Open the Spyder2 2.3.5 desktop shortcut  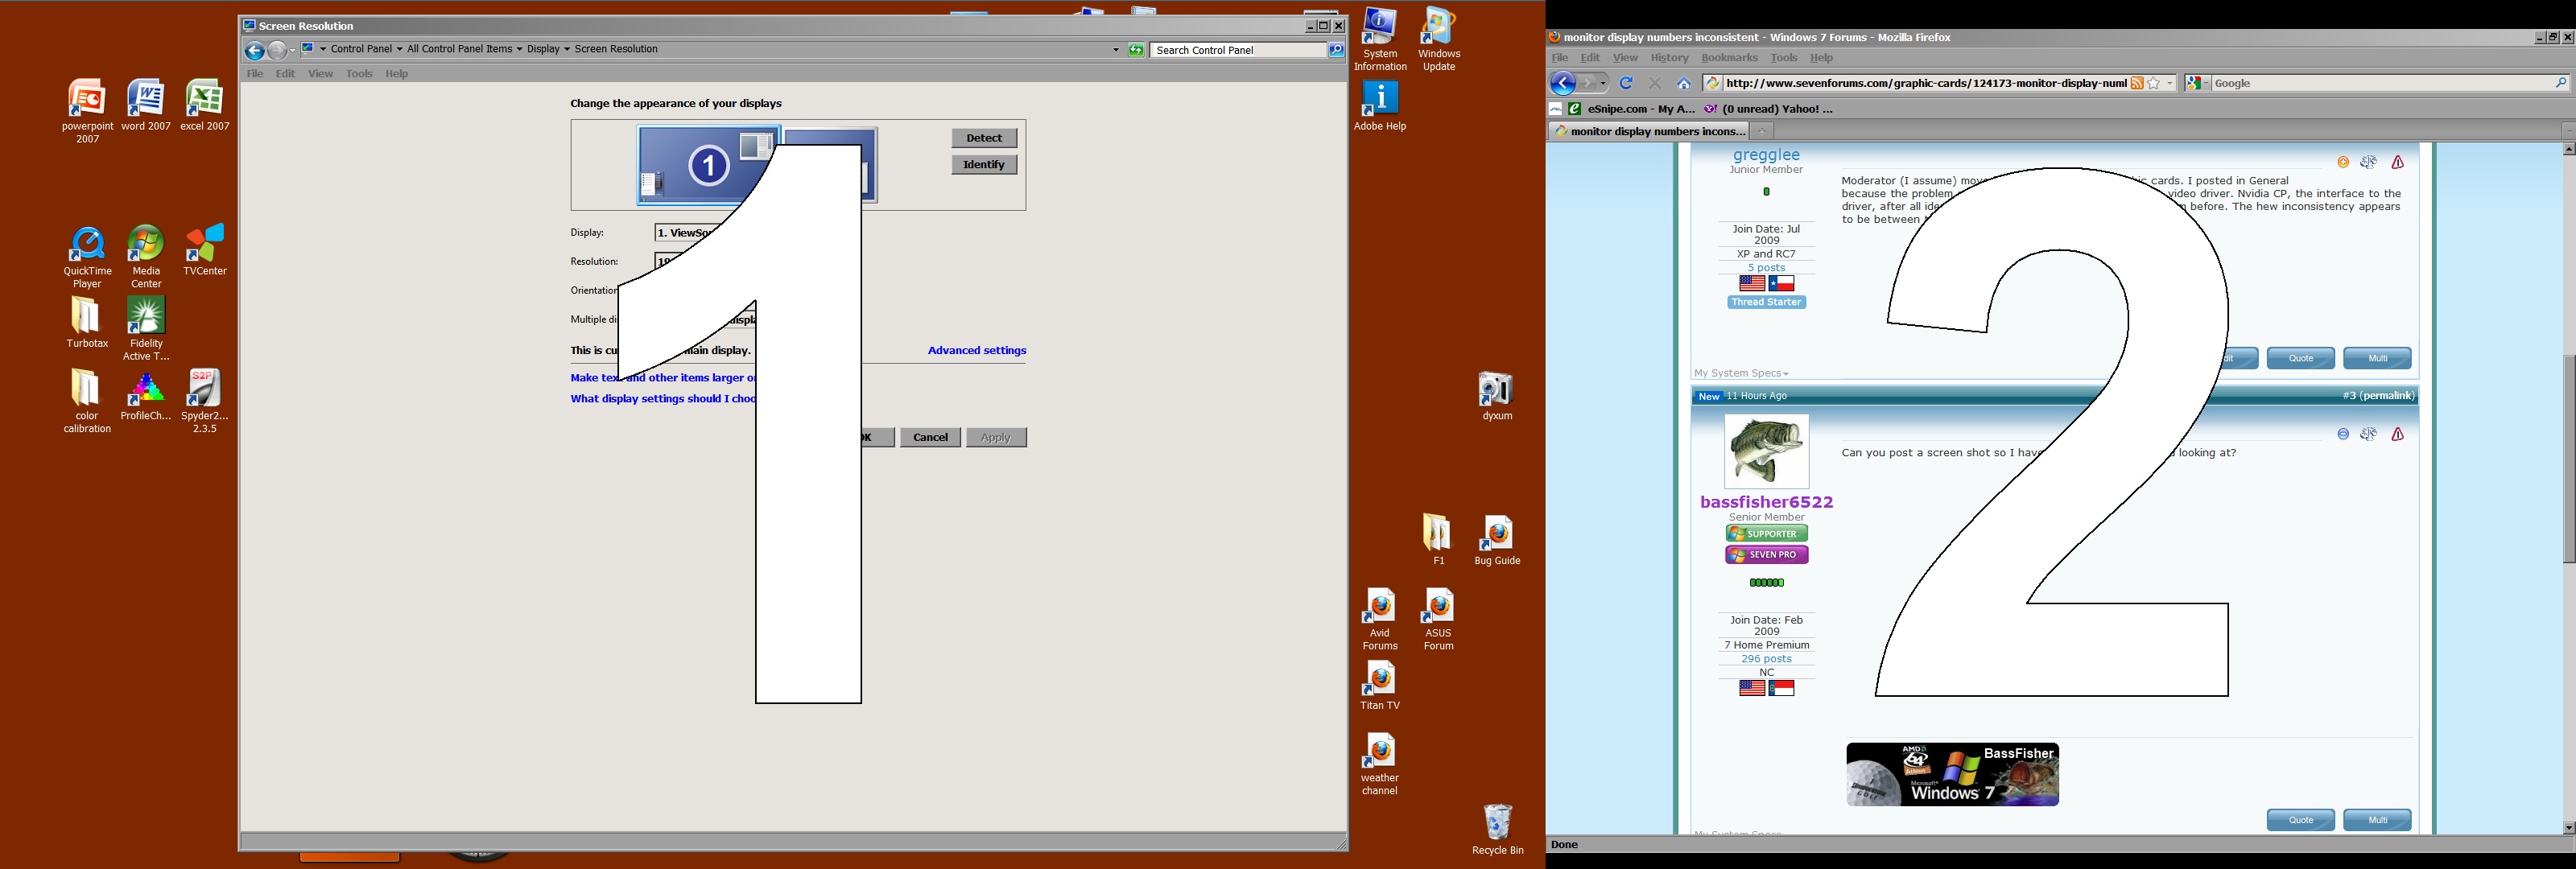tap(204, 401)
